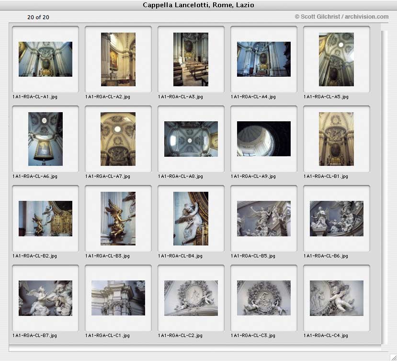Click the label 1A1-RGA-CL-B4.jpg
The width and height of the screenshot is (397, 361).
[180, 256]
